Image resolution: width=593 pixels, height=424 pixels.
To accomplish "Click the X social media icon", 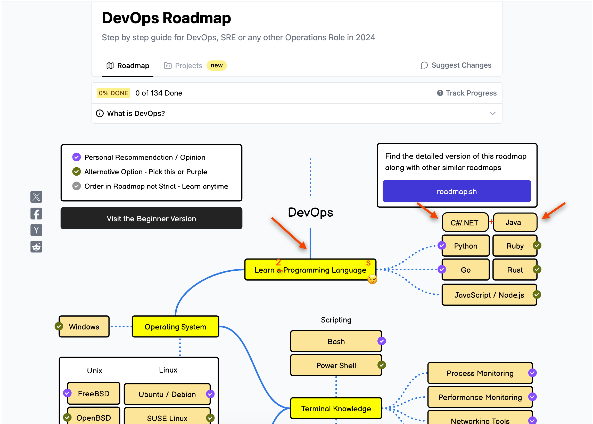I will pyautogui.click(x=36, y=197).
